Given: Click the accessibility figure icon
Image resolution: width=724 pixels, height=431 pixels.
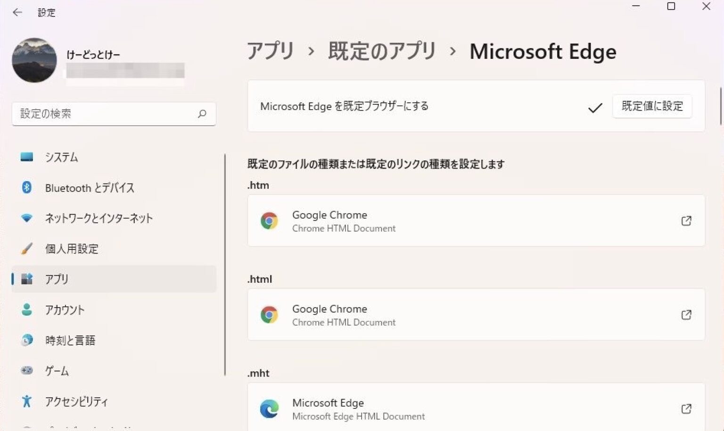Looking at the screenshot, I should 27,401.
